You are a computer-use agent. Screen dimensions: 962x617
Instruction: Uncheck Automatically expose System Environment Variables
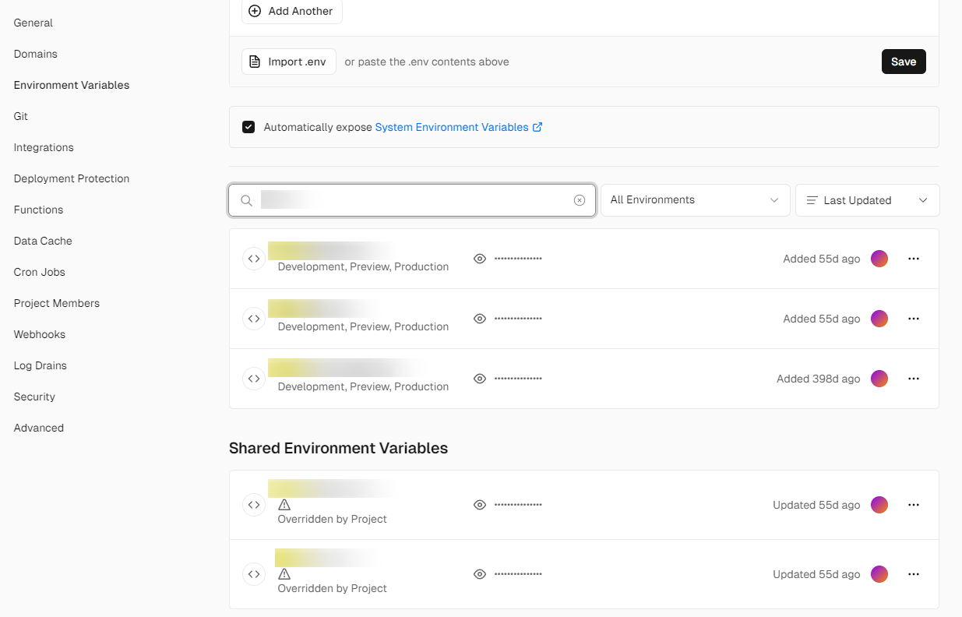[248, 126]
